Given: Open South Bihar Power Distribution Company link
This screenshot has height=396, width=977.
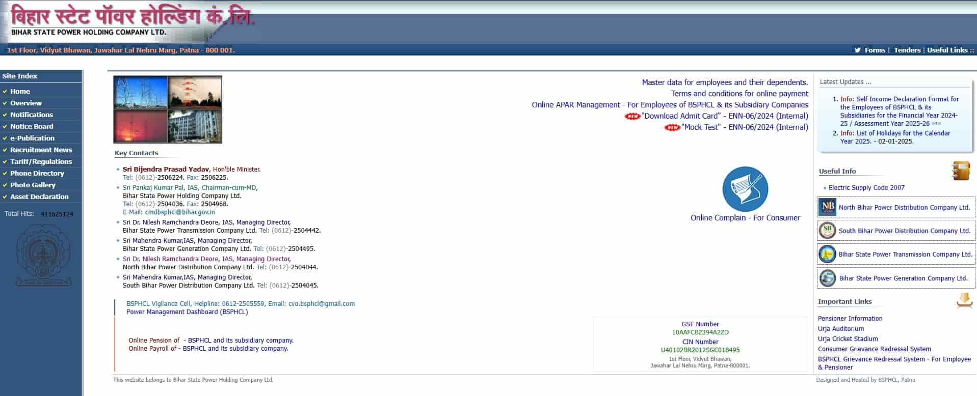Looking at the screenshot, I should click(x=904, y=231).
